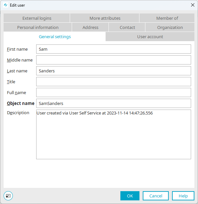Image resolution: width=198 pixels, height=204 pixels.
Task: Click the Cancel button
Action: coord(156,196)
